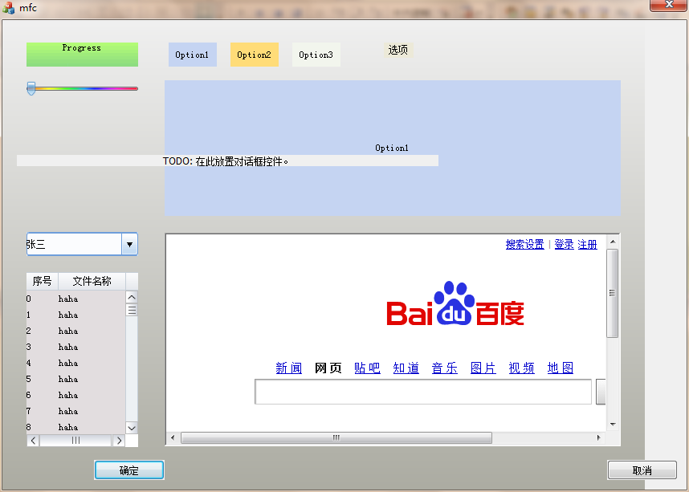Click the 文件名称 column header
This screenshot has height=492, width=689.
click(x=92, y=281)
